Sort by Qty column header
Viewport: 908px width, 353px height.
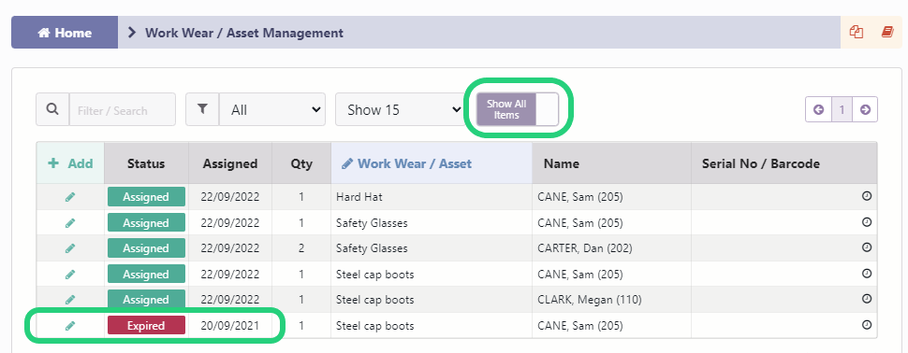[x=301, y=163]
